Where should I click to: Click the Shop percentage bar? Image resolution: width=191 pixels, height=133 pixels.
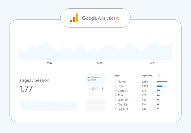[160, 86]
